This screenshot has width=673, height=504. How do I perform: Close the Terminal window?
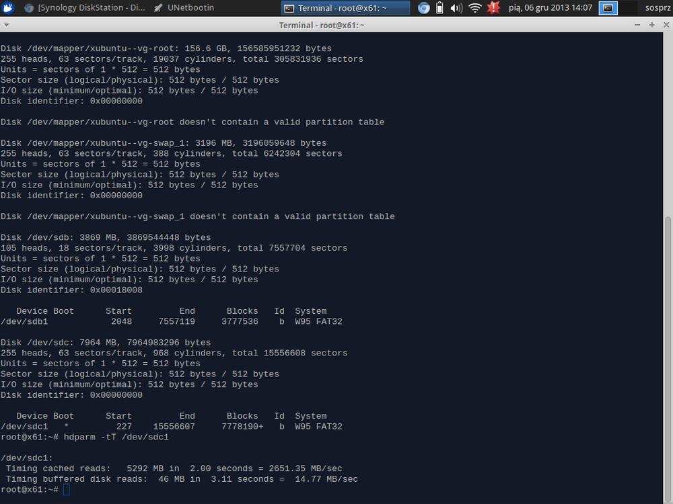666,26
